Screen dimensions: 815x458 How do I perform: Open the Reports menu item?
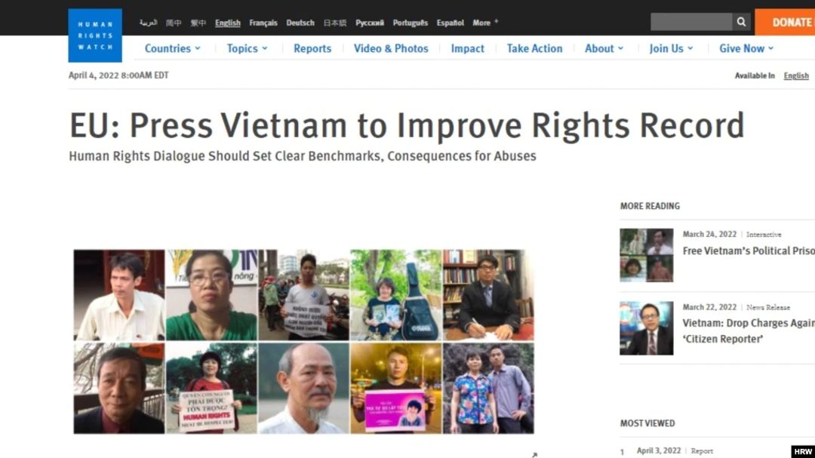click(312, 48)
